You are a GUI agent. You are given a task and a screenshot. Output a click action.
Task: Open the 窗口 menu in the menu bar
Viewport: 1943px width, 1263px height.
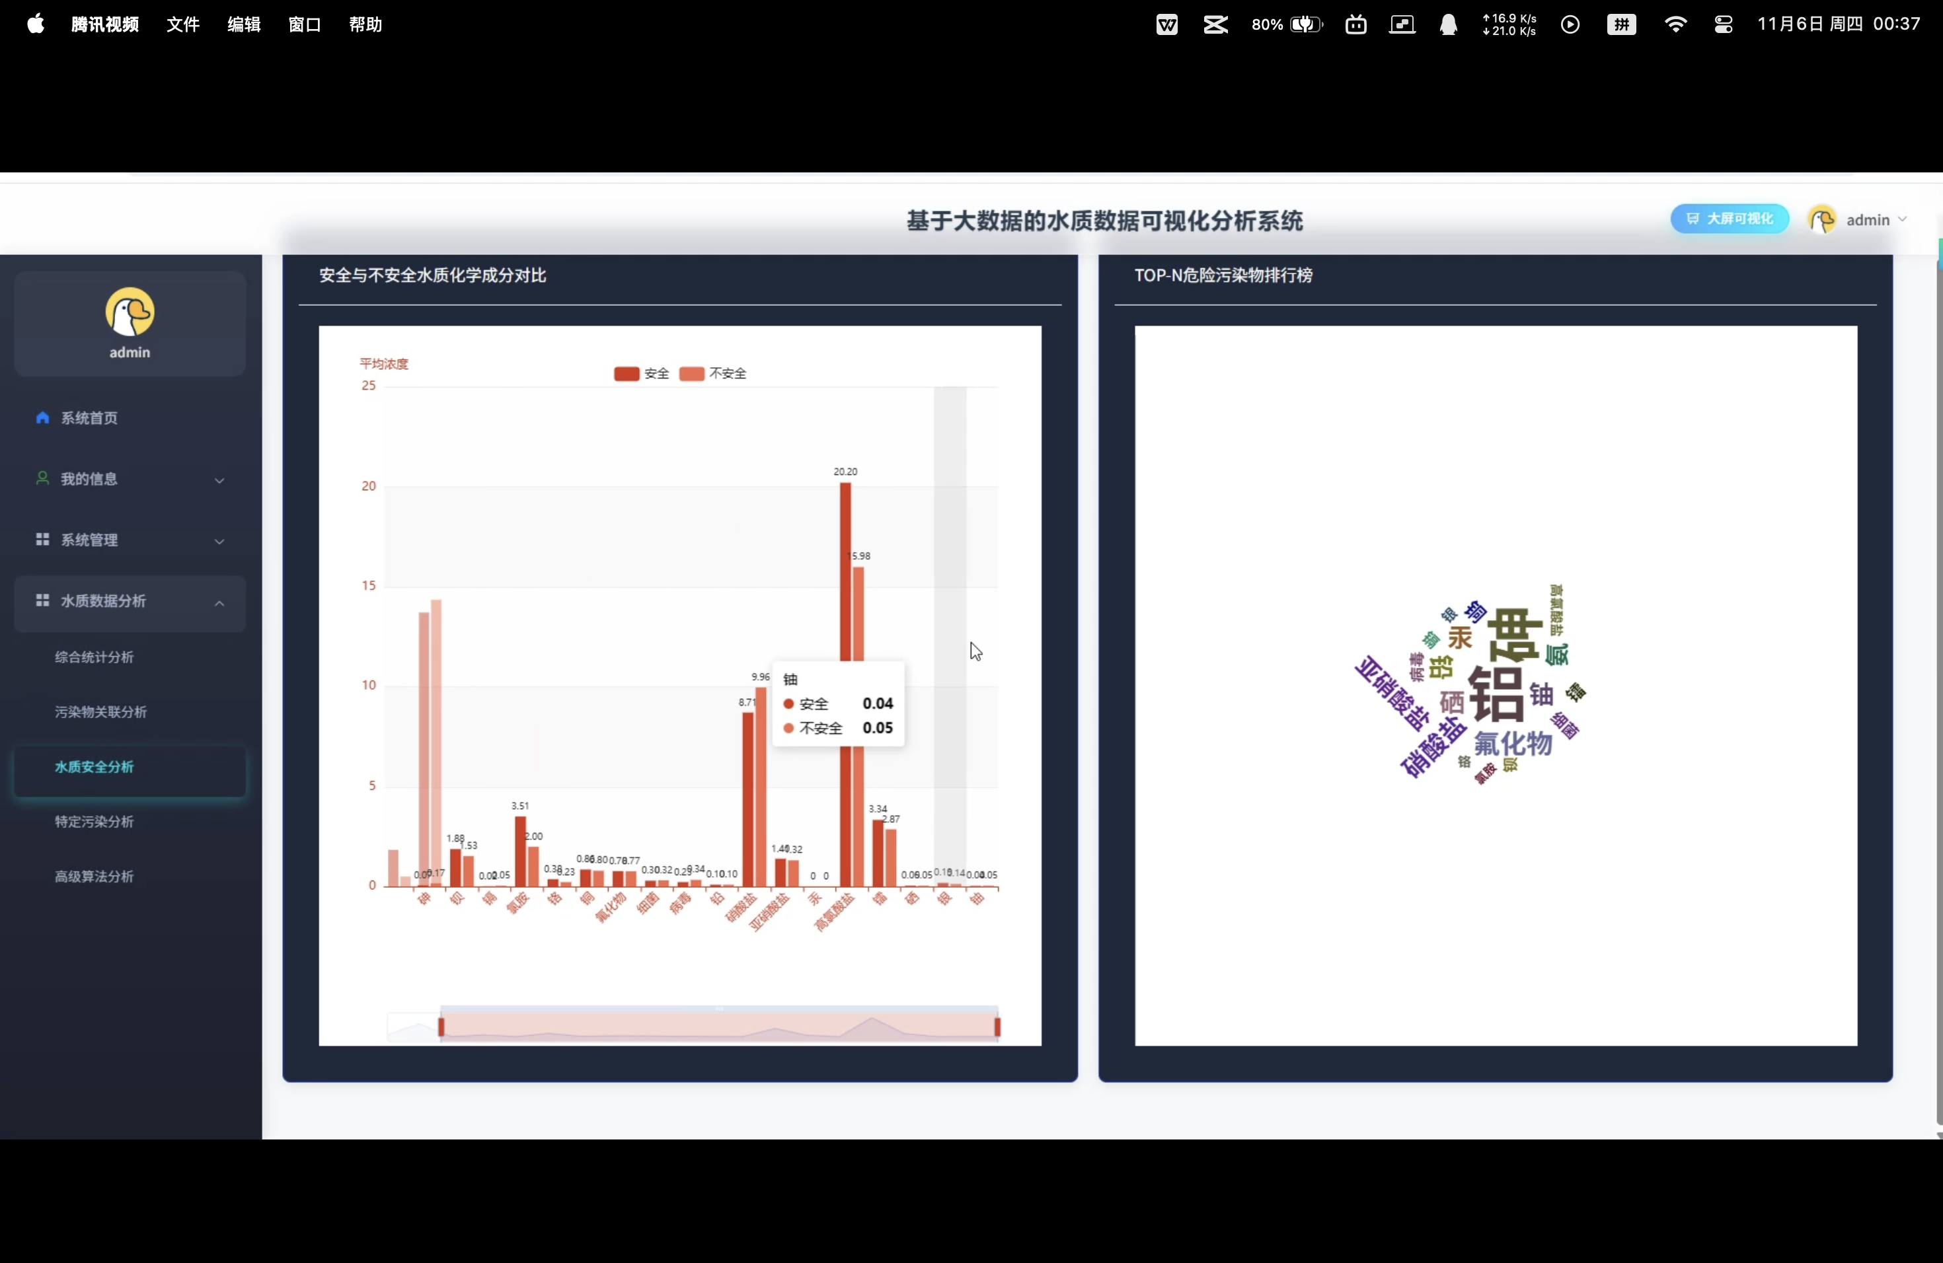305,24
